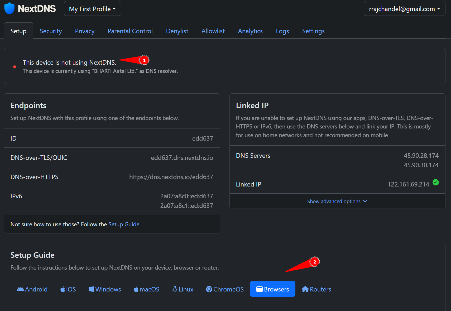Viewport: 451px width, 311px height.
Task: Go to the Analytics tab
Action: tap(250, 31)
